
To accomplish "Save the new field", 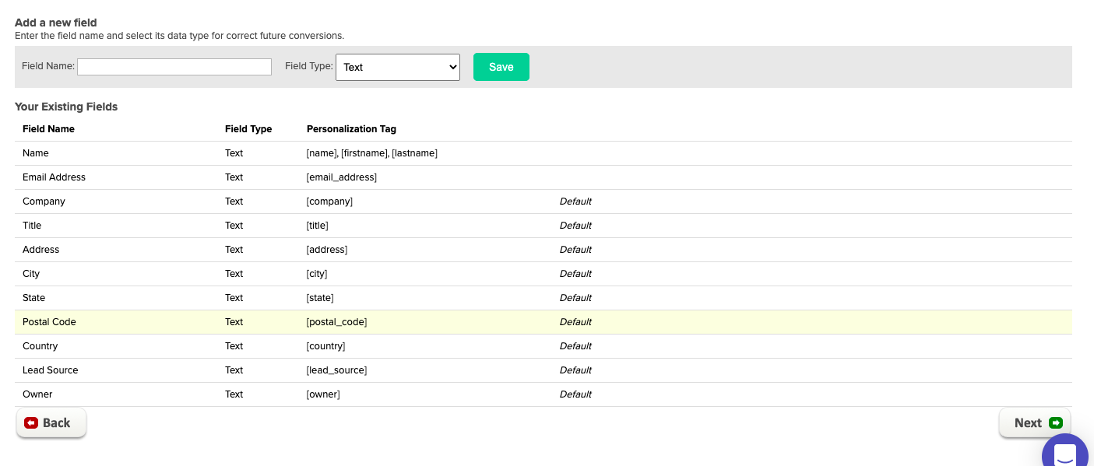I will coord(501,67).
